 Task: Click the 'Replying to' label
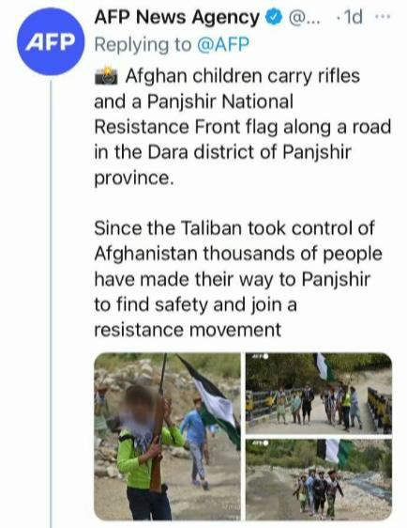(143, 45)
